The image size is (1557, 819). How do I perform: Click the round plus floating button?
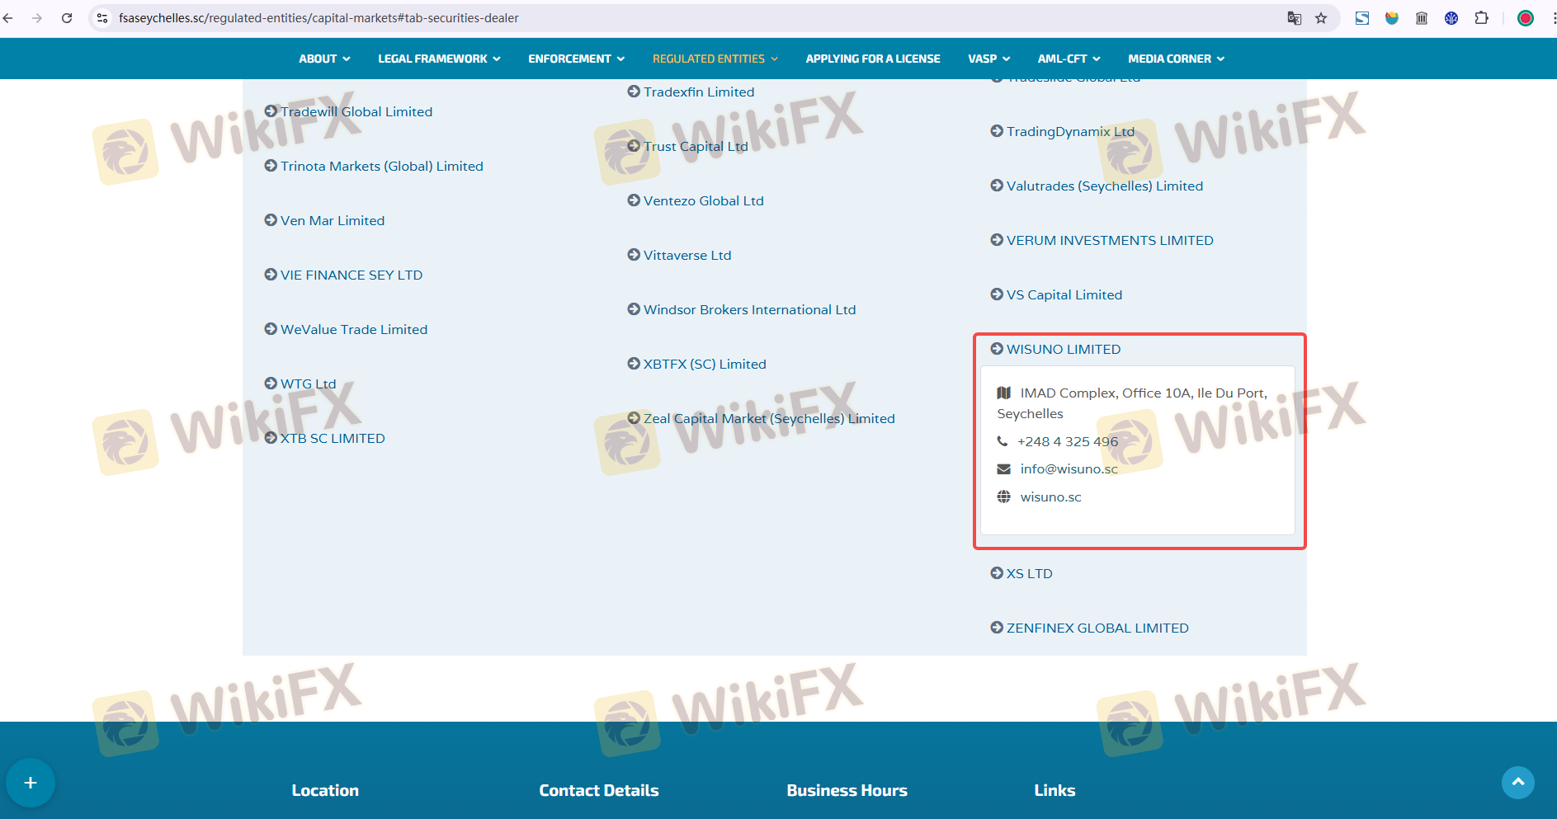point(31,783)
